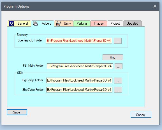Click the General tab tools icon
Screen dimensions: 162x130
coord(11,24)
